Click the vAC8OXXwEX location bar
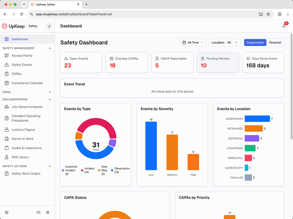This screenshot has width=293, height=219. point(257,119)
